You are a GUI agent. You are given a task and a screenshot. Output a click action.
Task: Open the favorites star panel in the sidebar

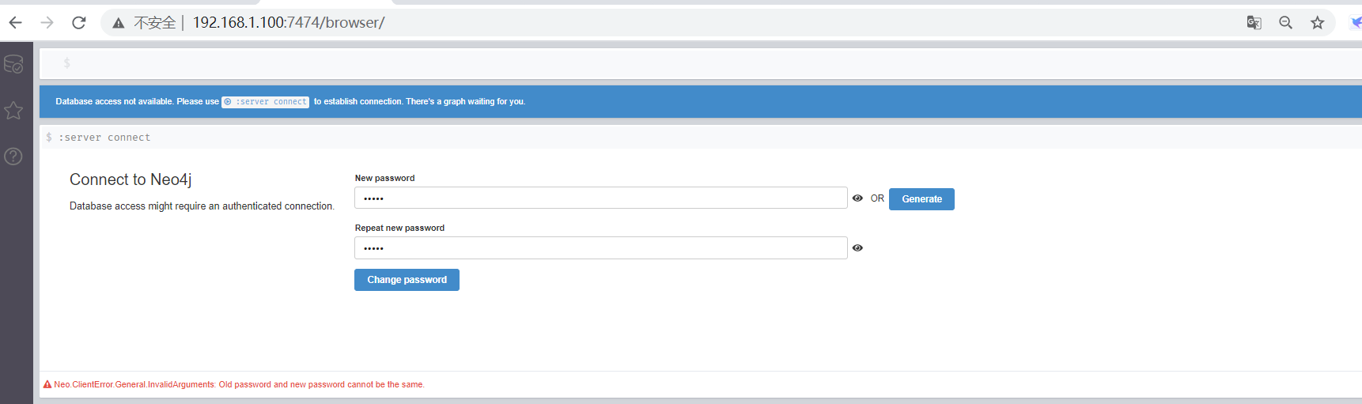pos(13,110)
